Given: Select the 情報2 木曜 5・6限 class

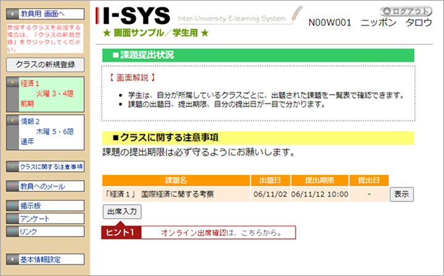Looking at the screenshot, I should click(x=45, y=132).
